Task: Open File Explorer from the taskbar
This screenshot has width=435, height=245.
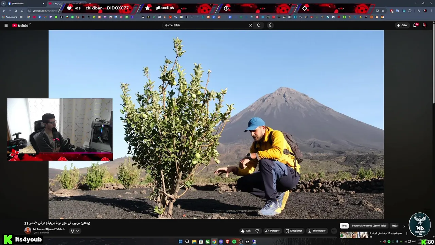Action: pyautogui.click(x=194, y=242)
